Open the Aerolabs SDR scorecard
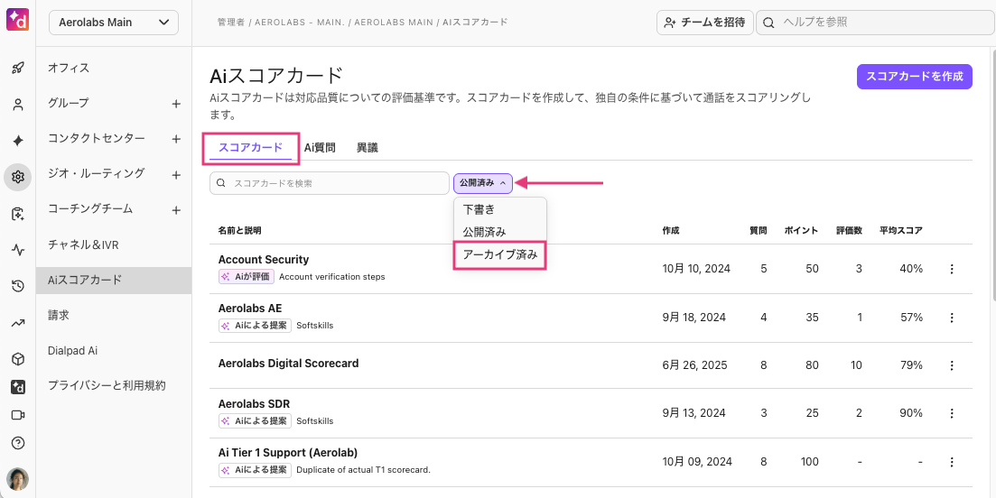The height and width of the screenshot is (498, 996). (x=254, y=404)
